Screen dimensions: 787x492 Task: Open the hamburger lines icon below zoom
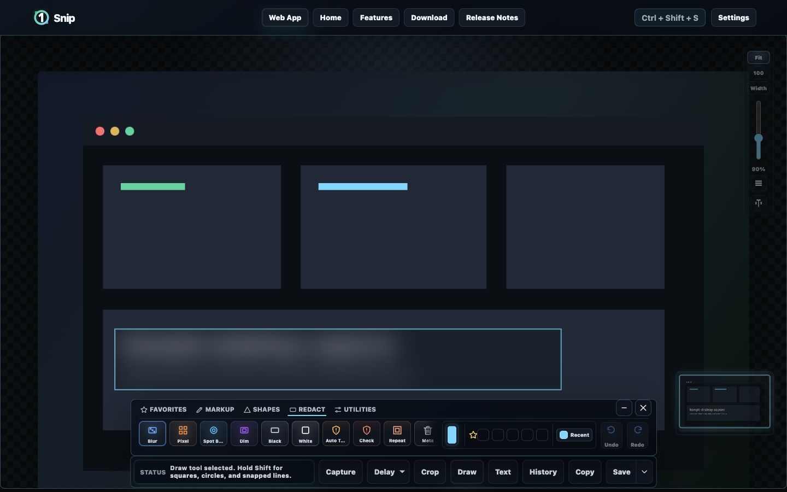point(759,184)
